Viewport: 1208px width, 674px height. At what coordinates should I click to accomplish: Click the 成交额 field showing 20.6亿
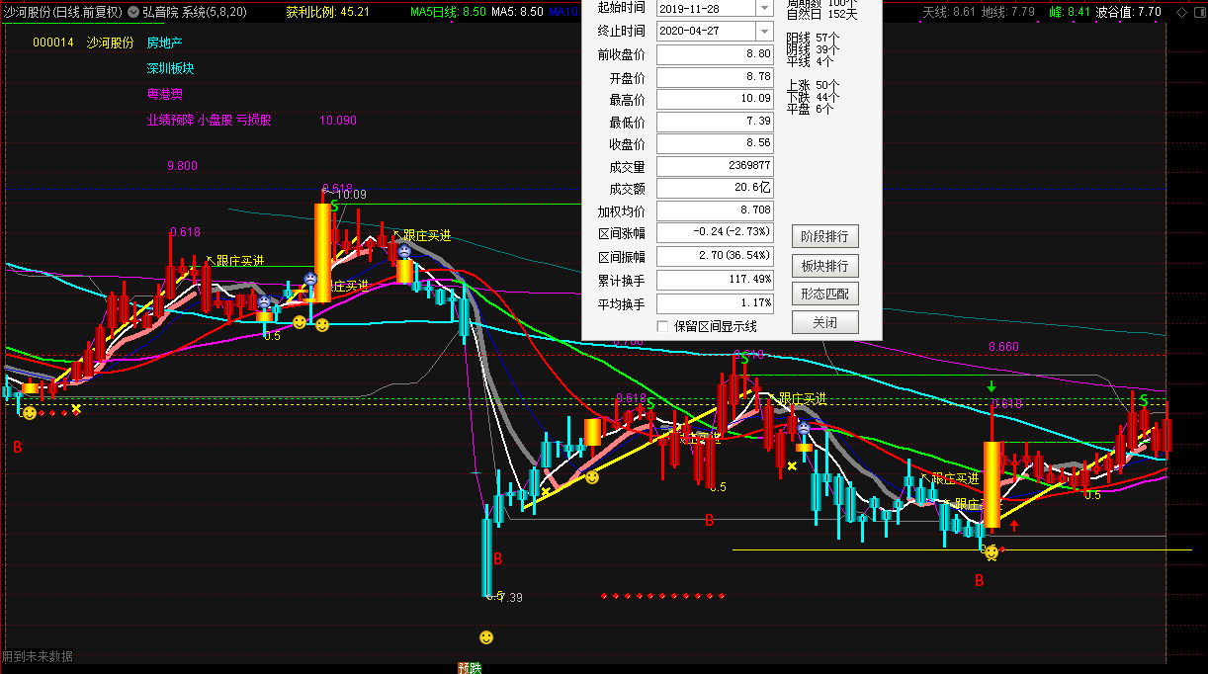[716, 189]
